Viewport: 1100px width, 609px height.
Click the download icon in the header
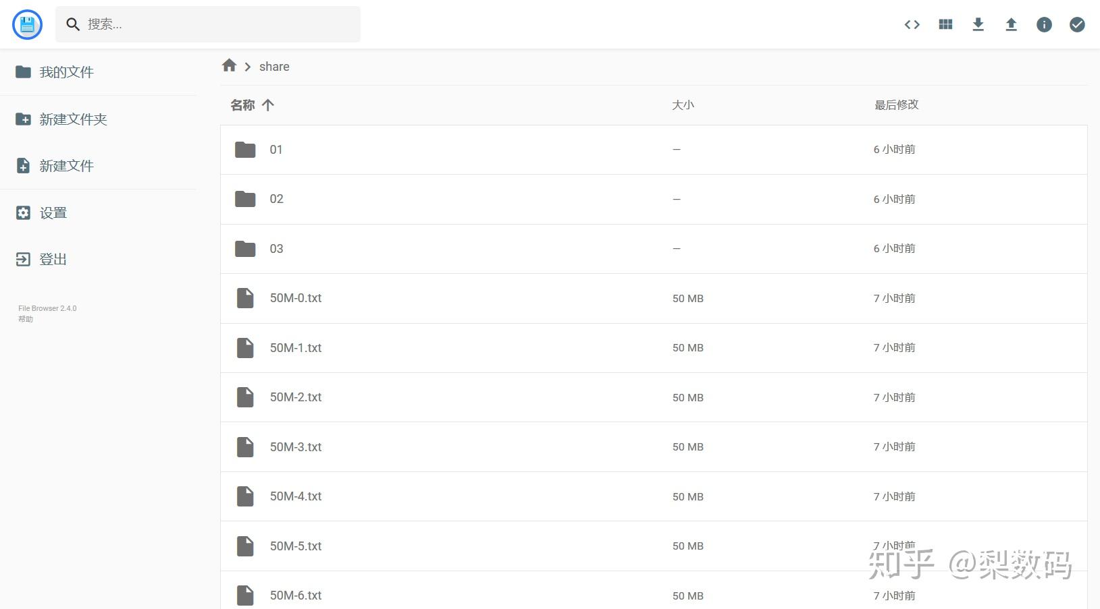click(978, 25)
